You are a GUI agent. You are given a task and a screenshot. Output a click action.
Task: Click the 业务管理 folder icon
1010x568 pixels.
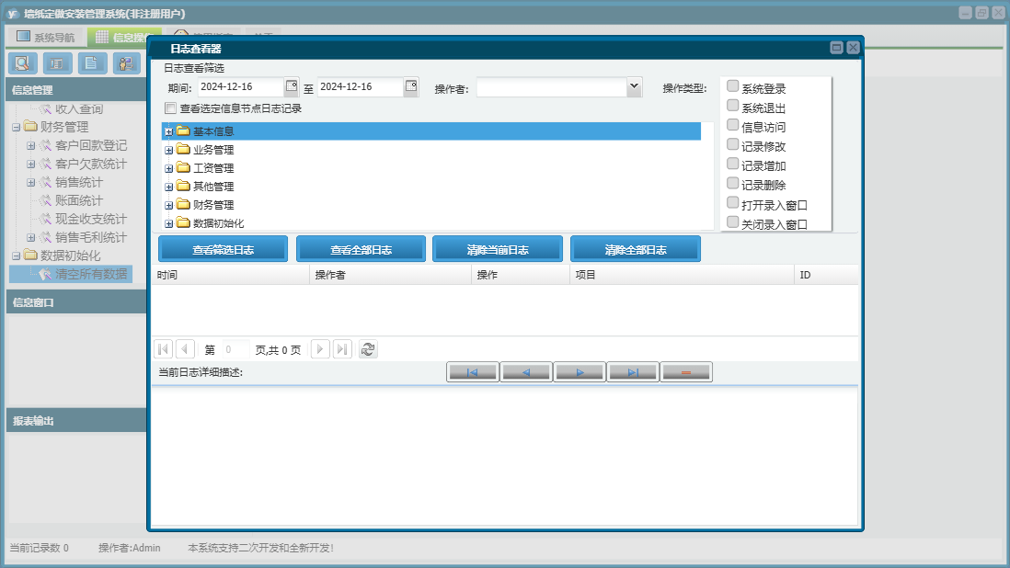coord(184,149)
